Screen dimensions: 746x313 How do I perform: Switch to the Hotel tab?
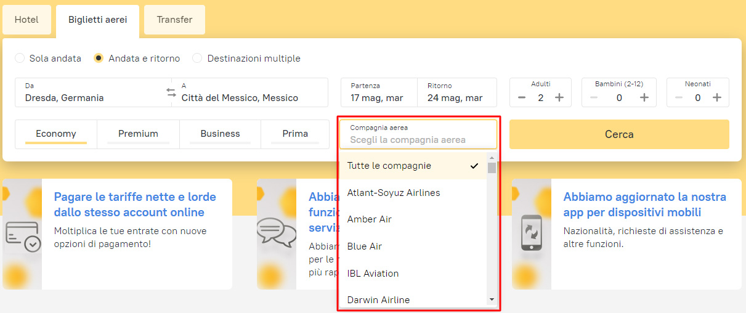click(26, 20)
